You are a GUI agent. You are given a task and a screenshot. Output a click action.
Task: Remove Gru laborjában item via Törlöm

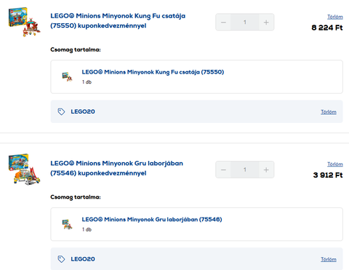tap(335, 164)
